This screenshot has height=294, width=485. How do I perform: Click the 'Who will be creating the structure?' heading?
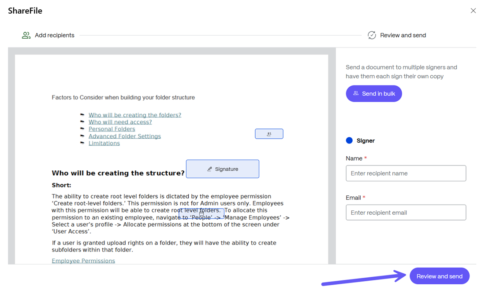(x=118, y=173)
